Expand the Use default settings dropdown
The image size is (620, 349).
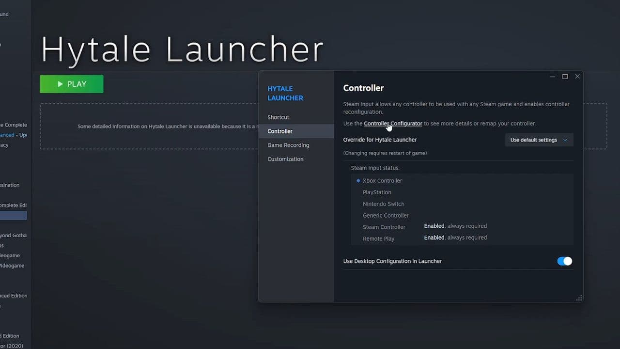[539, 140]
